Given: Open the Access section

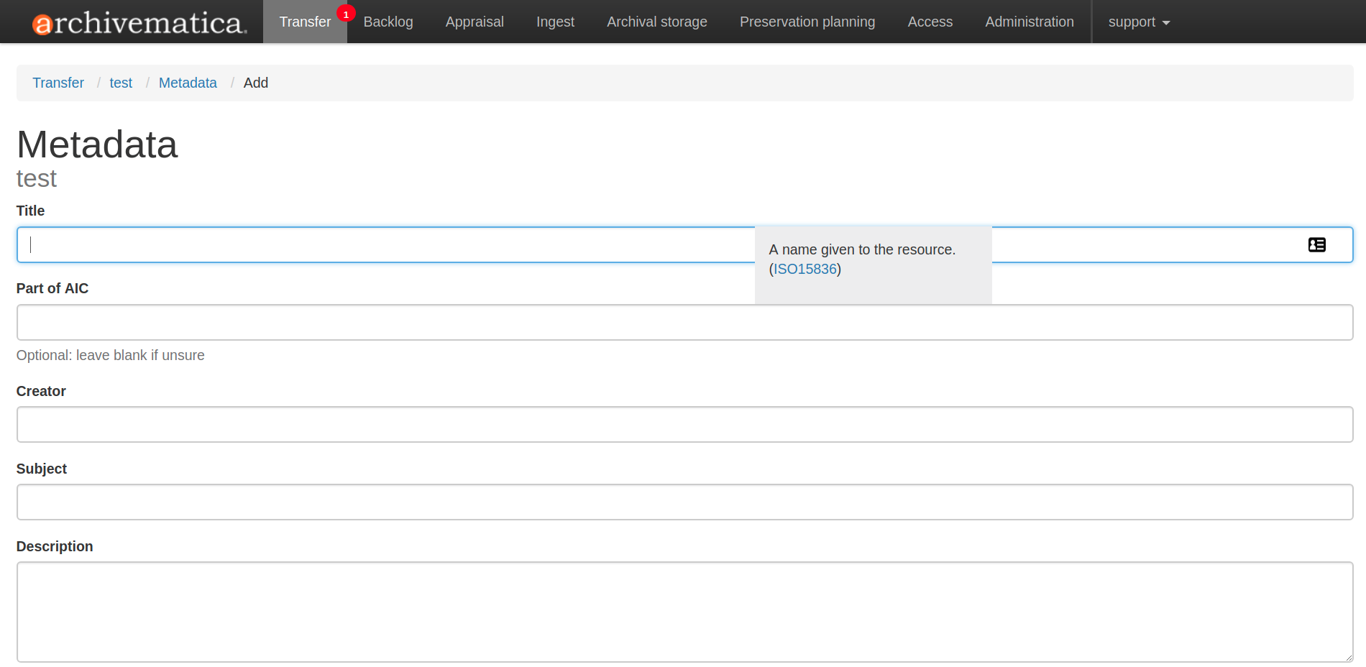Looking at the screenshot, I should point(930,22).
